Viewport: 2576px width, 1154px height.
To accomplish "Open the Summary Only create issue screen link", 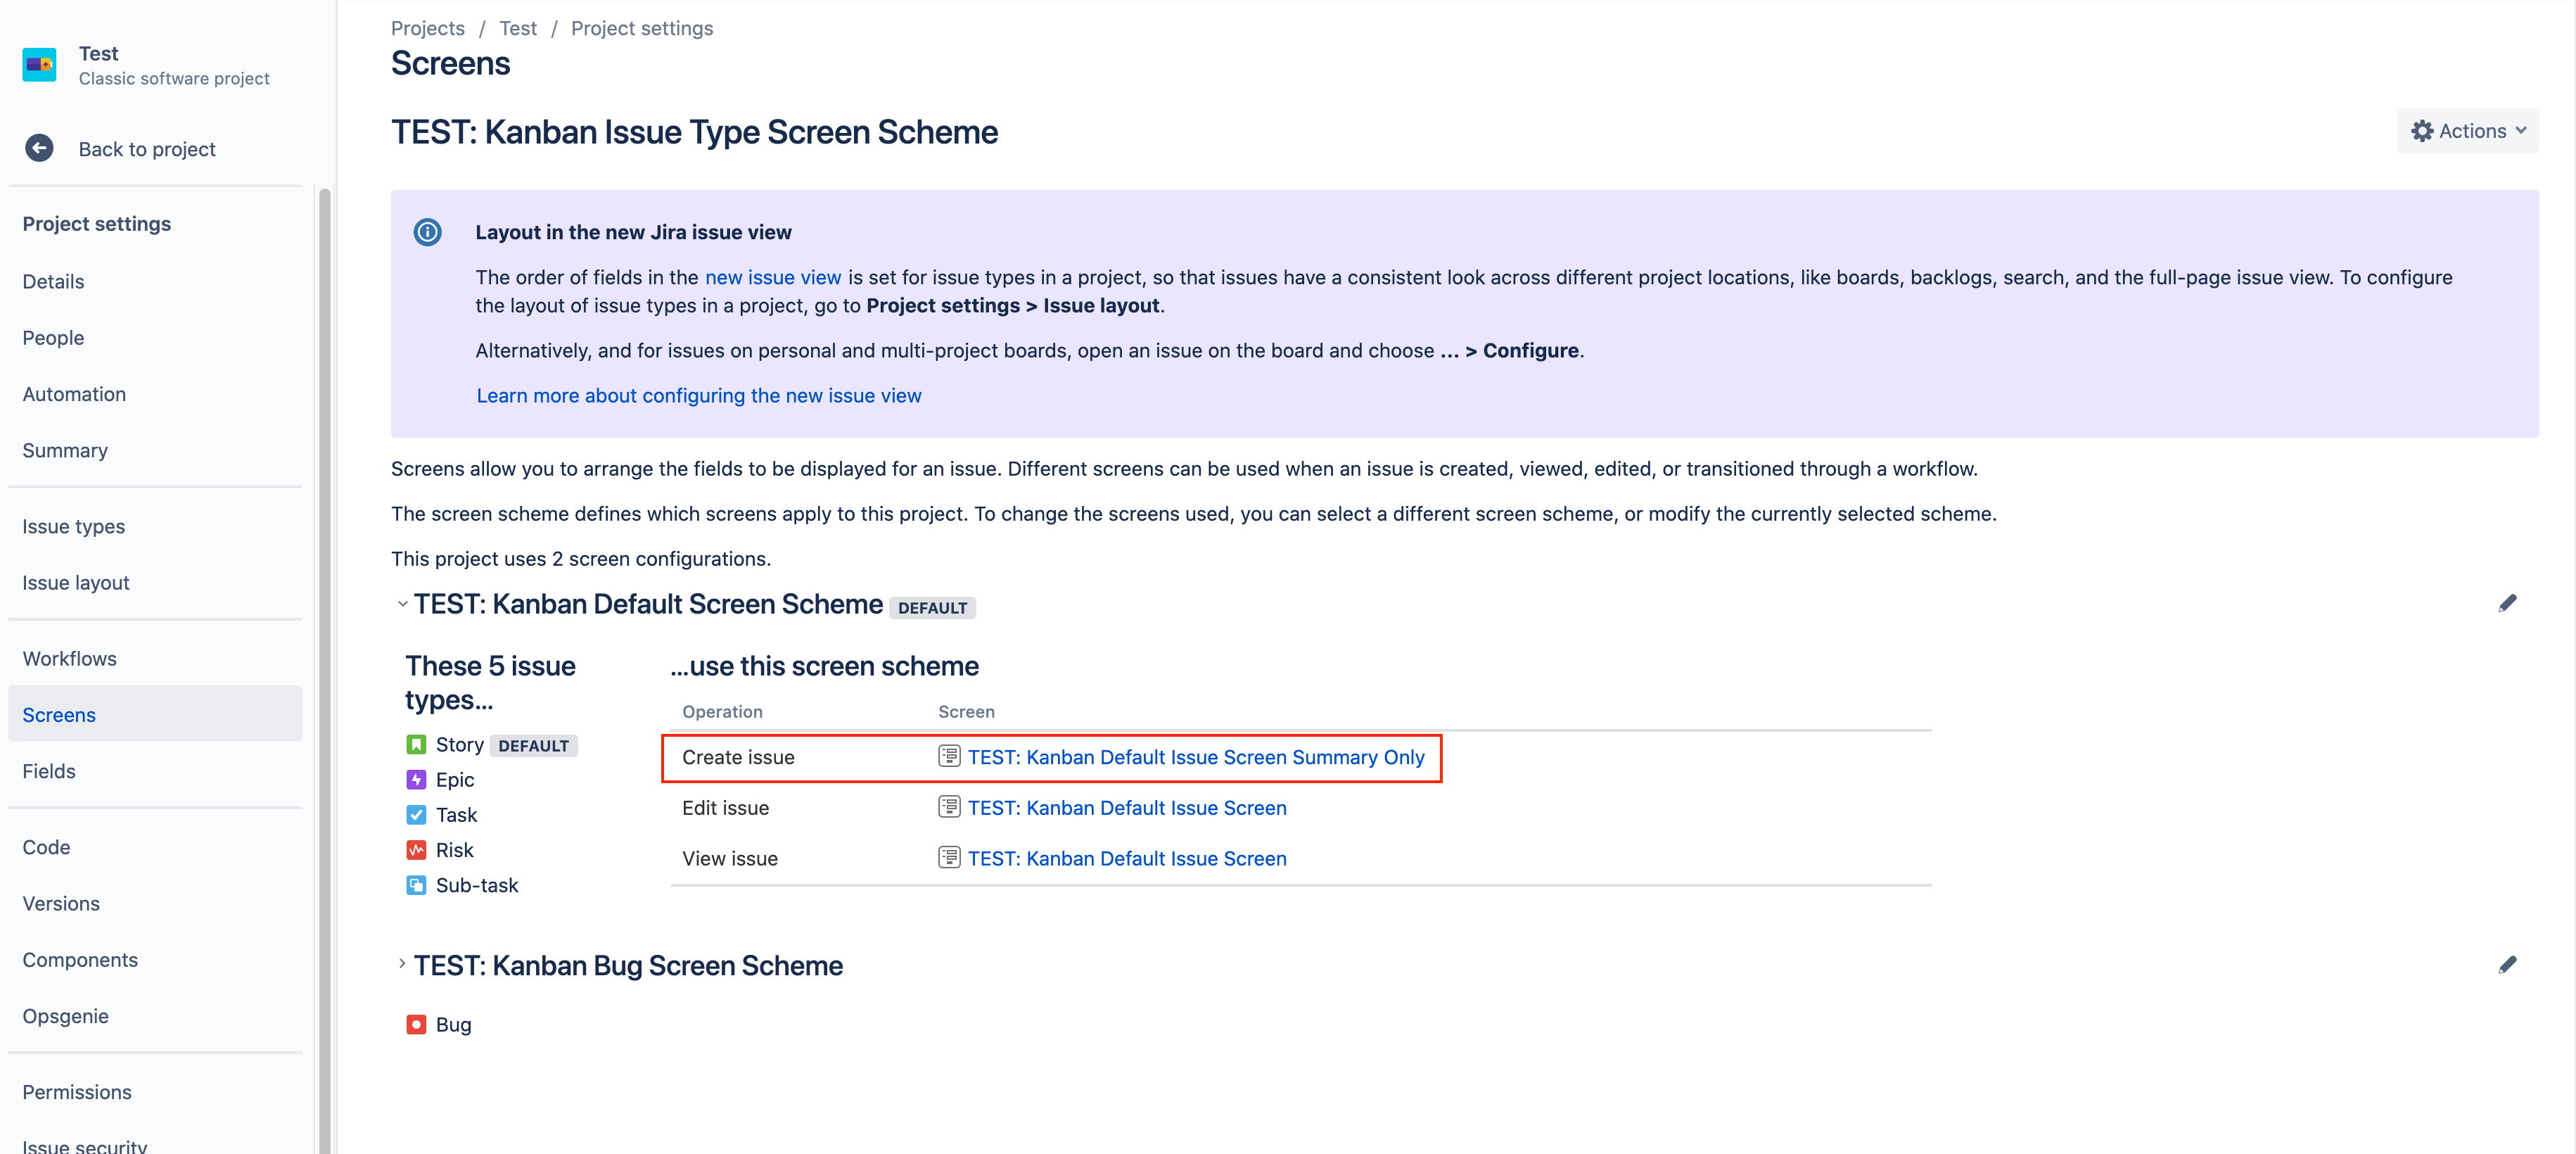I will pos(1195,758).
